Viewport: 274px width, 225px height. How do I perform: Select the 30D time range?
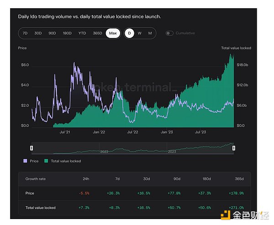(x=38, y=33)
